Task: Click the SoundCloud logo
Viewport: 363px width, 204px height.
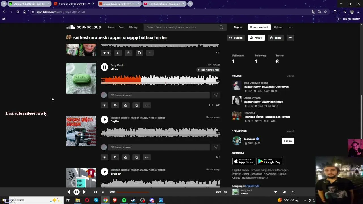Action: coord(83,27)
